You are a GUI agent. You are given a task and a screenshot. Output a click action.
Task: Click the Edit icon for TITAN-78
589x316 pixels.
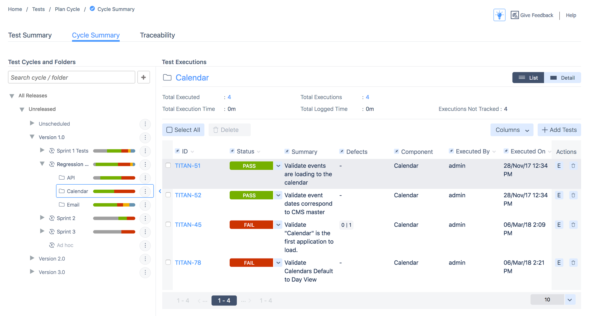[559, 262]
